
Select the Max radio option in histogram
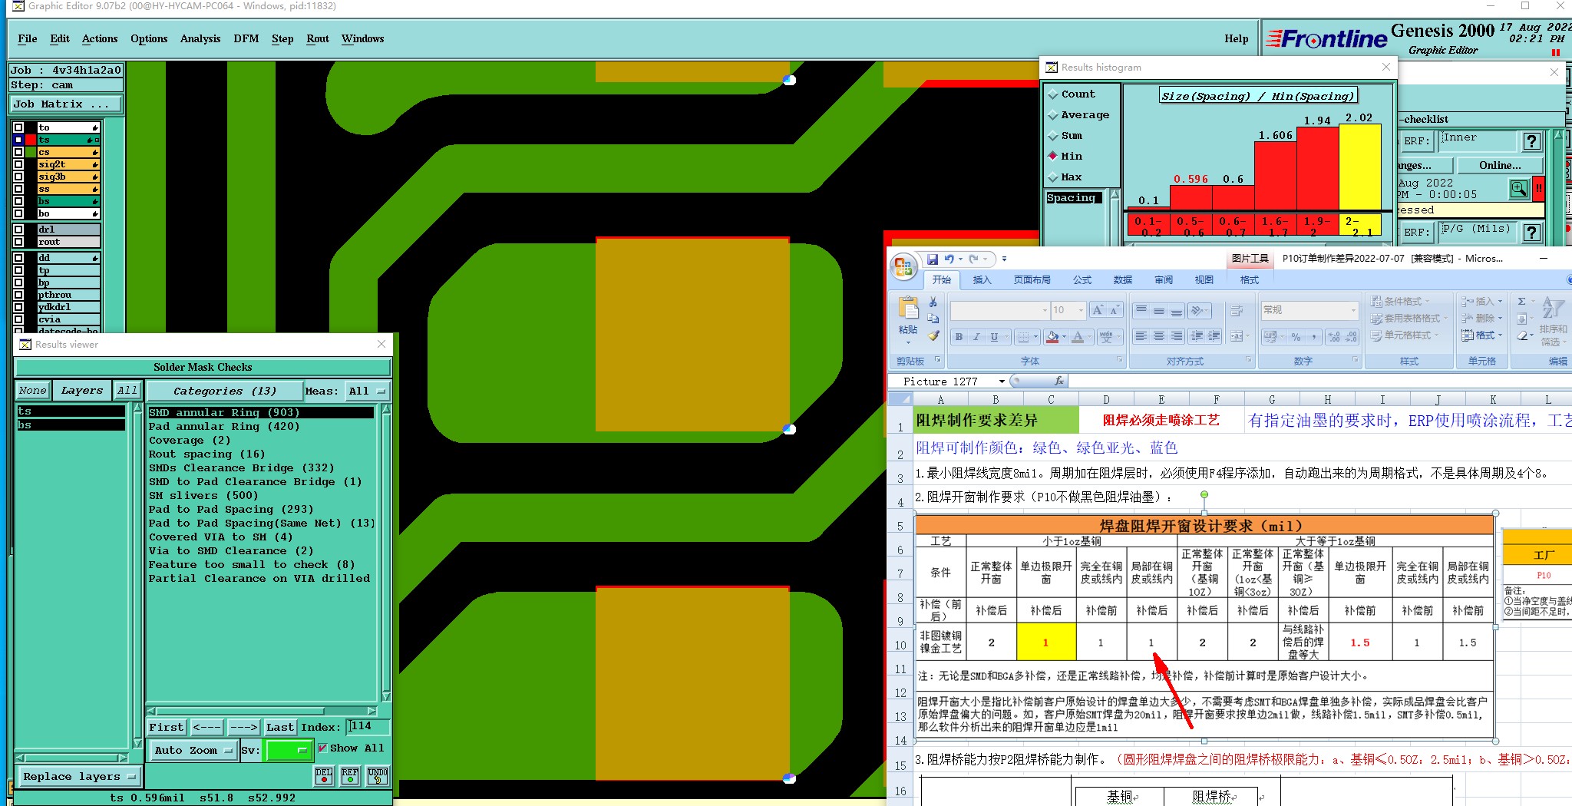[1053, 177]
